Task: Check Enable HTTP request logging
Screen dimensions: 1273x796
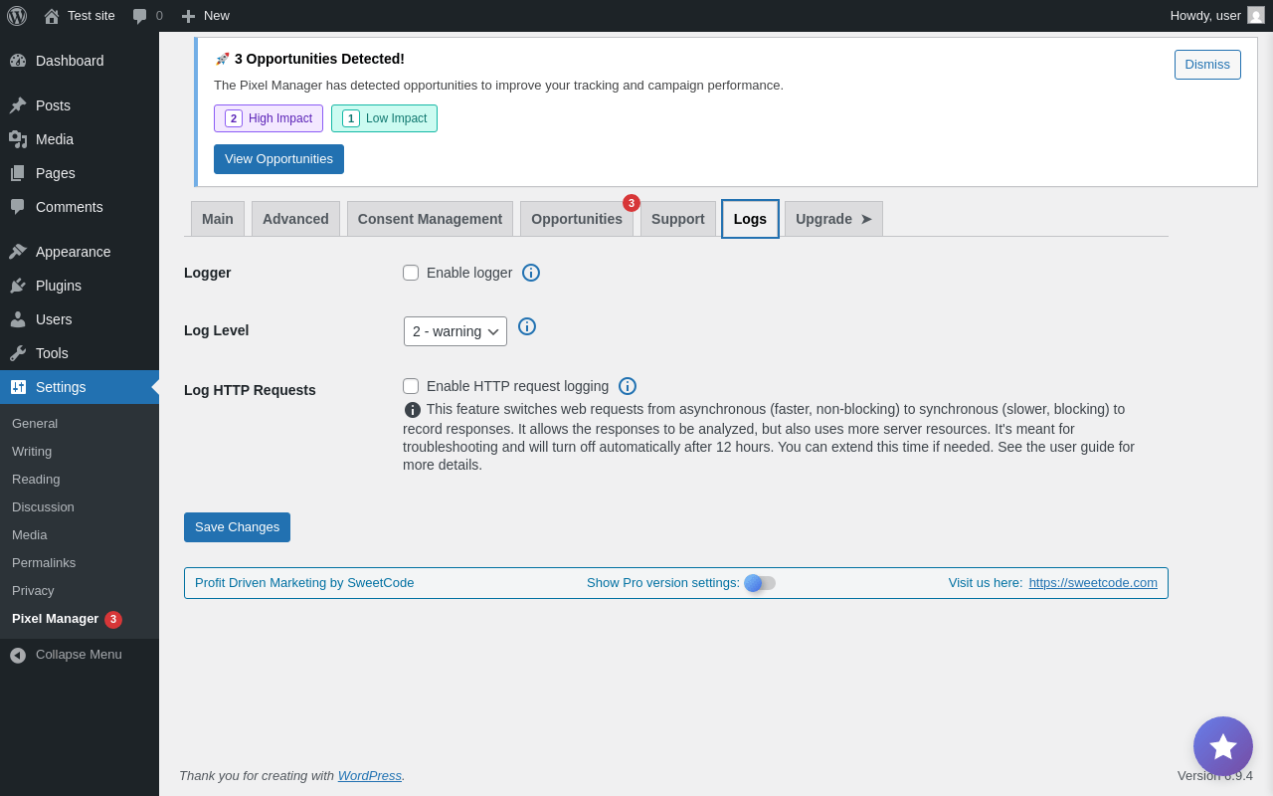Action: (411, 386)
